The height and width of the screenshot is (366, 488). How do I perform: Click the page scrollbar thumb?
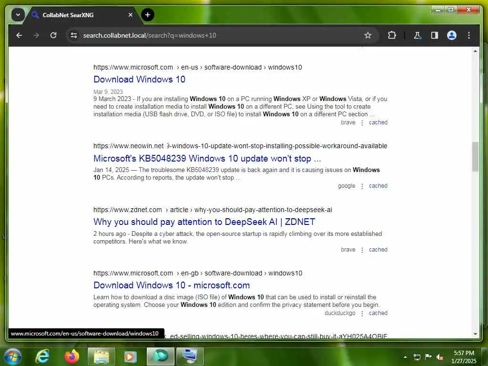point(475,156)
